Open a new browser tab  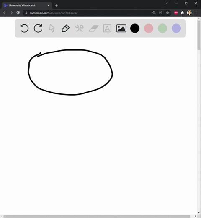(57, 5)
